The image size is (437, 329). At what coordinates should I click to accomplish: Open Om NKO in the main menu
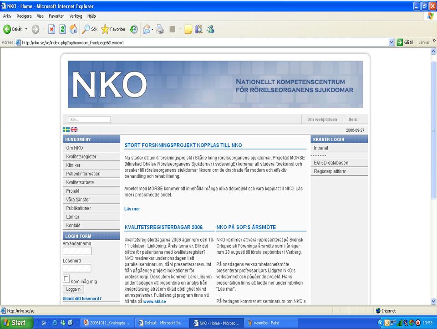click(x=91, y=148)
